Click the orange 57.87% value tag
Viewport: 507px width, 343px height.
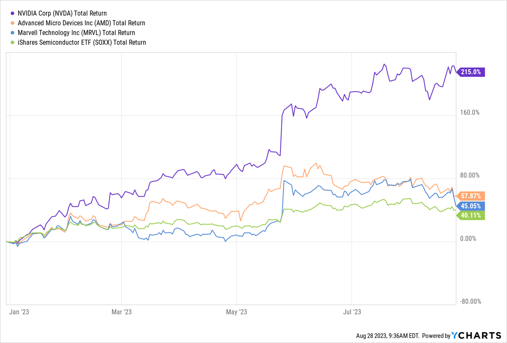point(471,196)
